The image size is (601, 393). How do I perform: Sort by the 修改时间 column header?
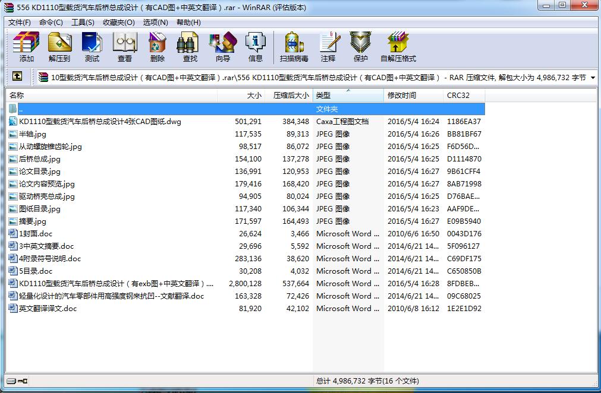point(414,96)
